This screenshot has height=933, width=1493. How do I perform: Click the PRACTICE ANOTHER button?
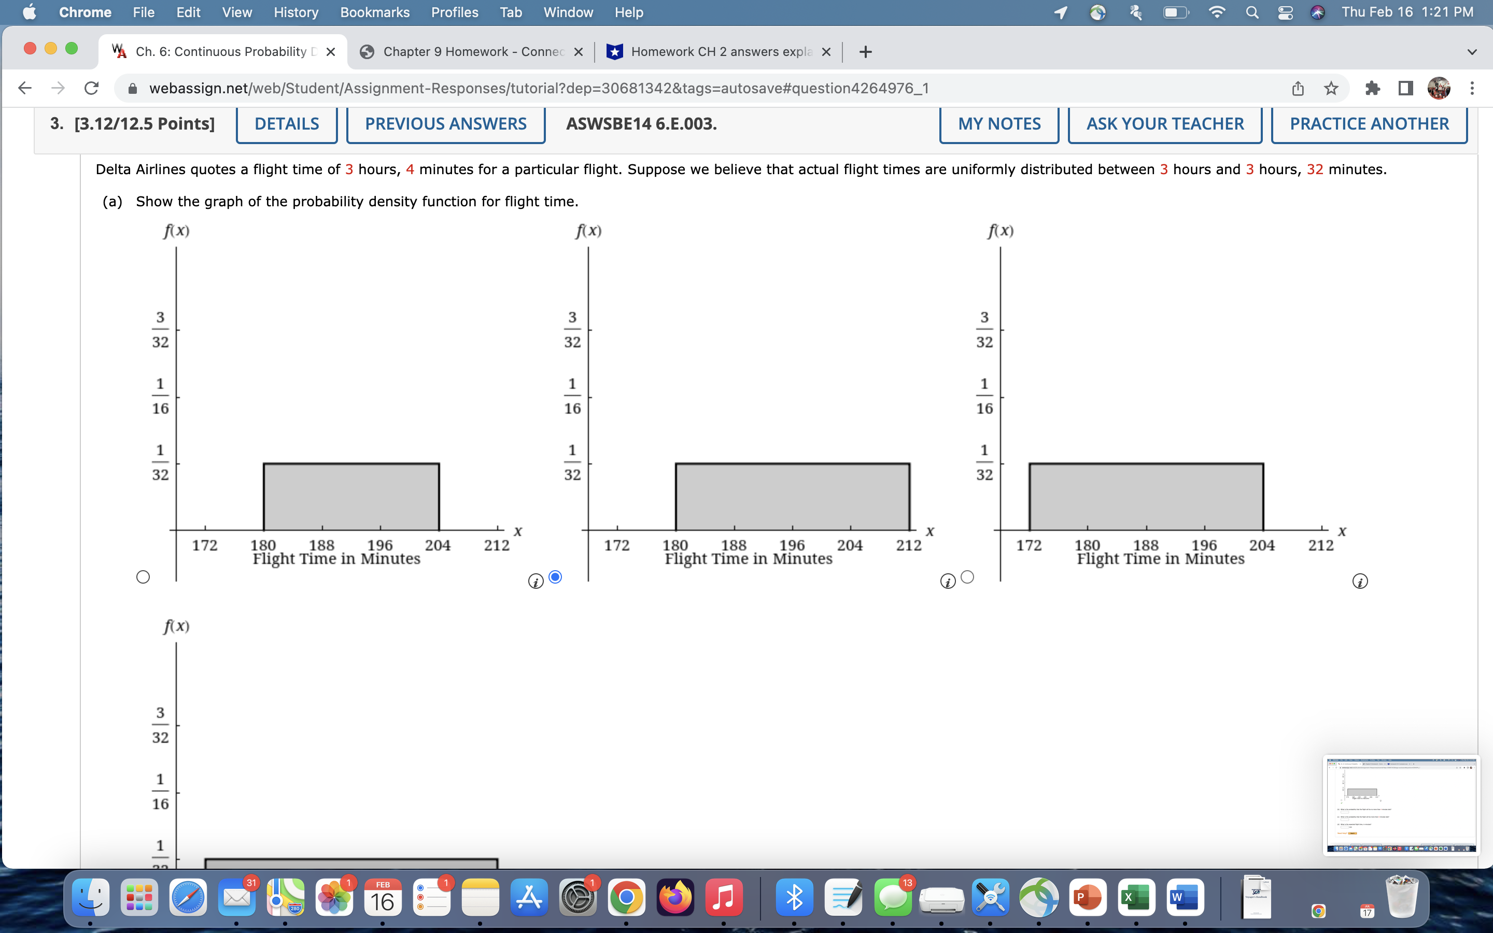click(1369, 123)
